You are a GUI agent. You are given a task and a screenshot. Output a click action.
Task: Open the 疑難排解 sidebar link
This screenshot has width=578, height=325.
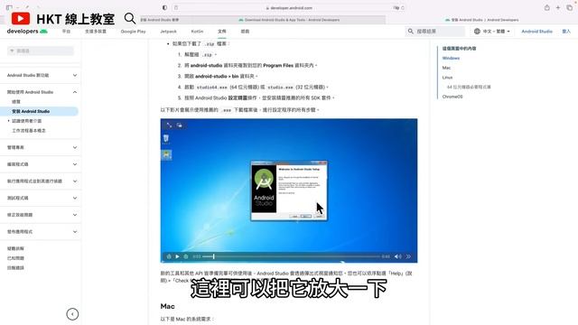click(15, 249)
